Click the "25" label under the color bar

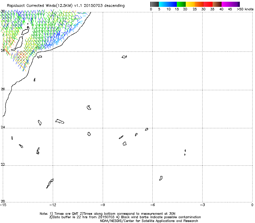click(x=195, y=9)
